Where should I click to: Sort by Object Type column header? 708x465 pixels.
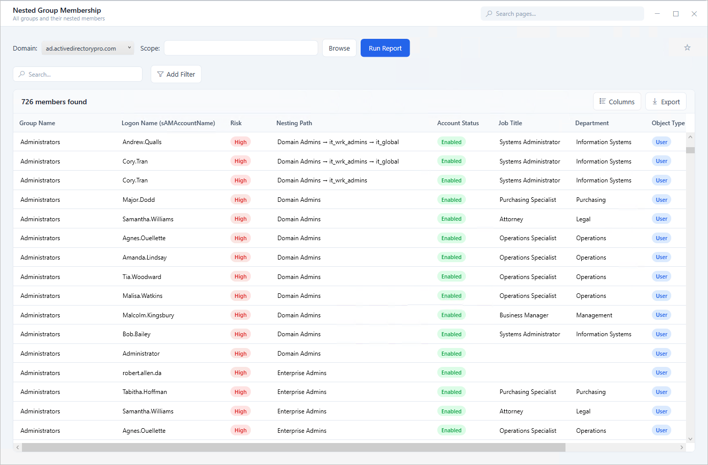tap(668, 123)
